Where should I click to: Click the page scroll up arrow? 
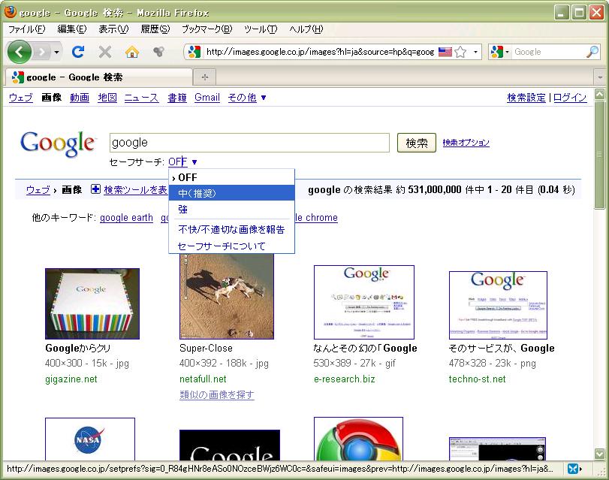point(600,94)
